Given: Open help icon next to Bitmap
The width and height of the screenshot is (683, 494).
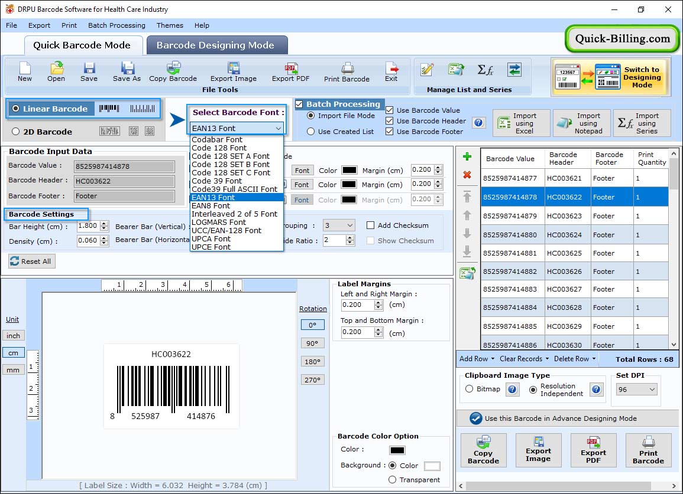Looking at the screenshot, I should [x=512, y=389].
